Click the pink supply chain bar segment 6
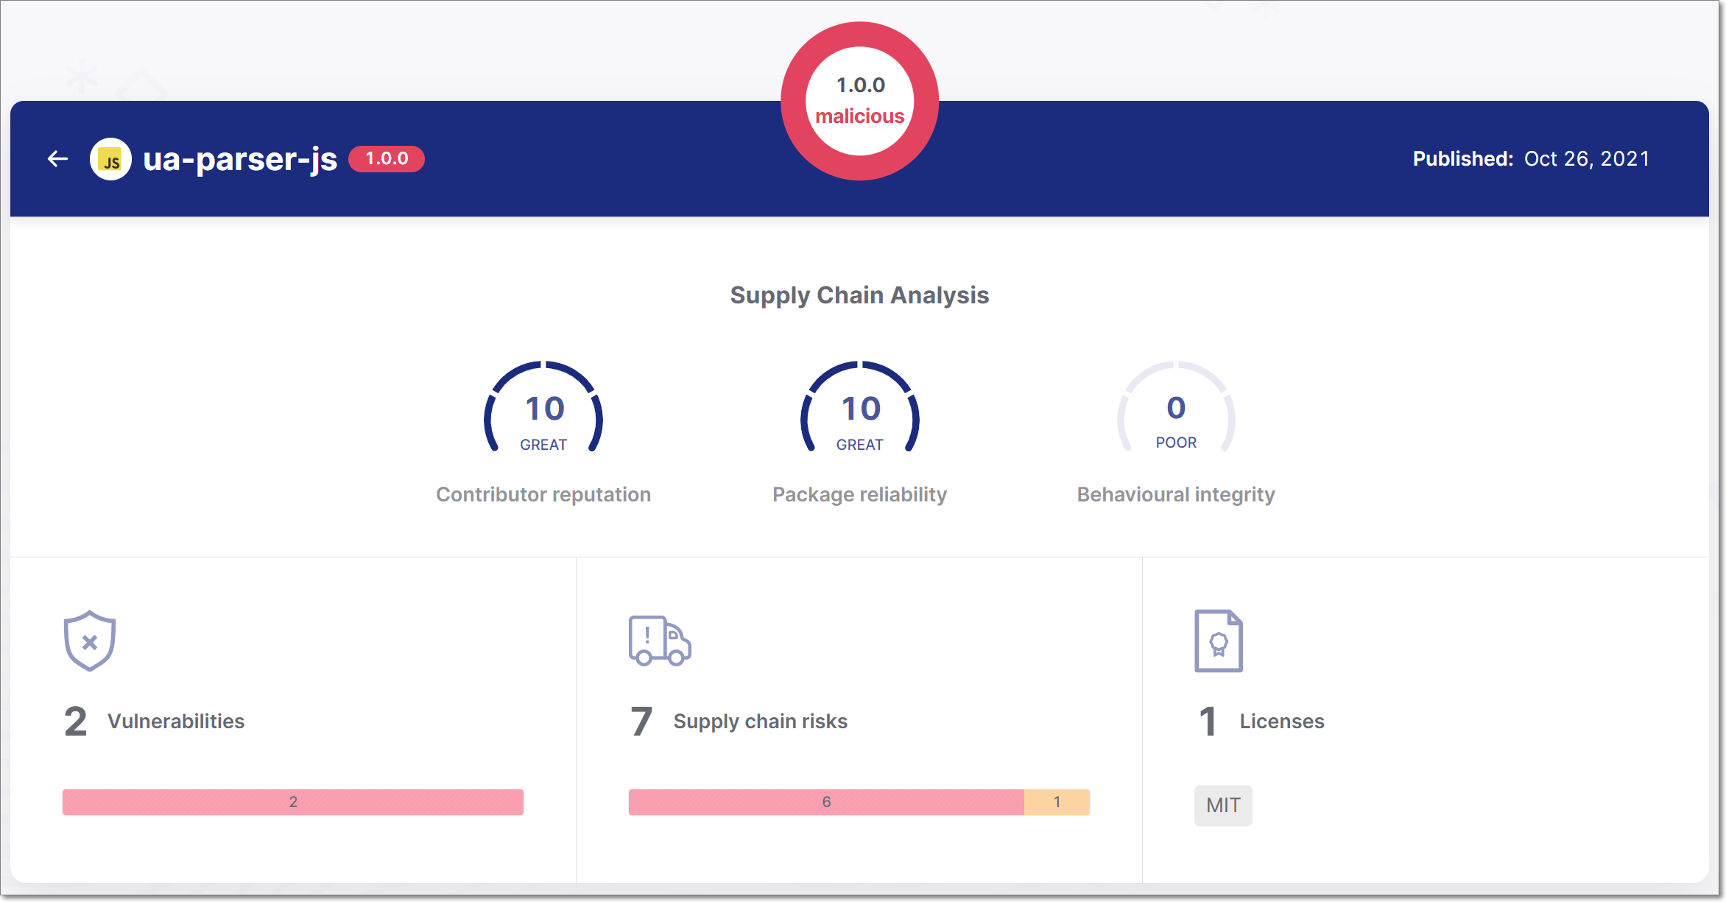 point(826,802)
